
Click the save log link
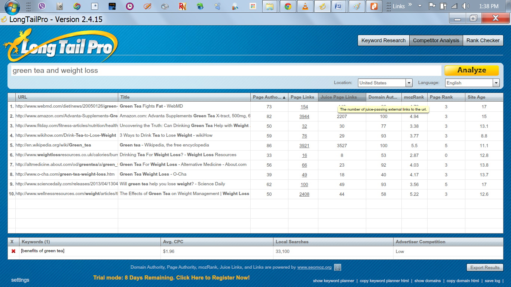click(x=492, y=281)
